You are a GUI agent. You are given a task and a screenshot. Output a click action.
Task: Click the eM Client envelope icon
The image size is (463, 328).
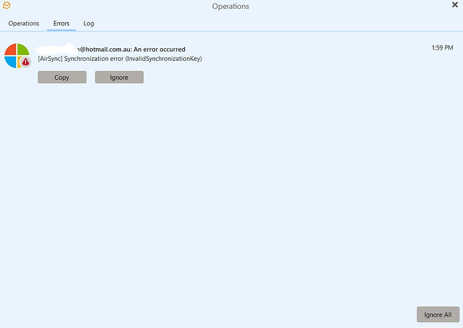coord(7,6)
